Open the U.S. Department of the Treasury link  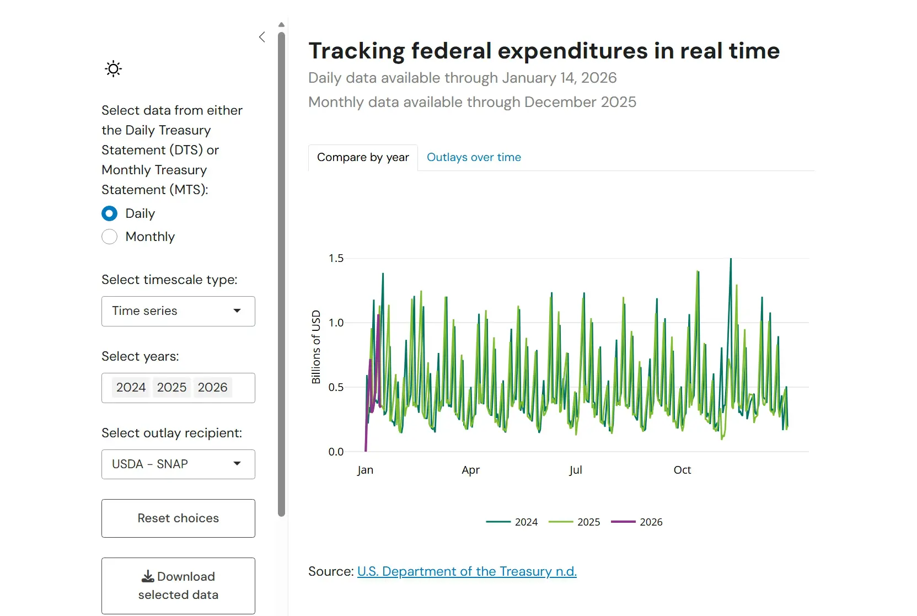click(x=466, y=571)
